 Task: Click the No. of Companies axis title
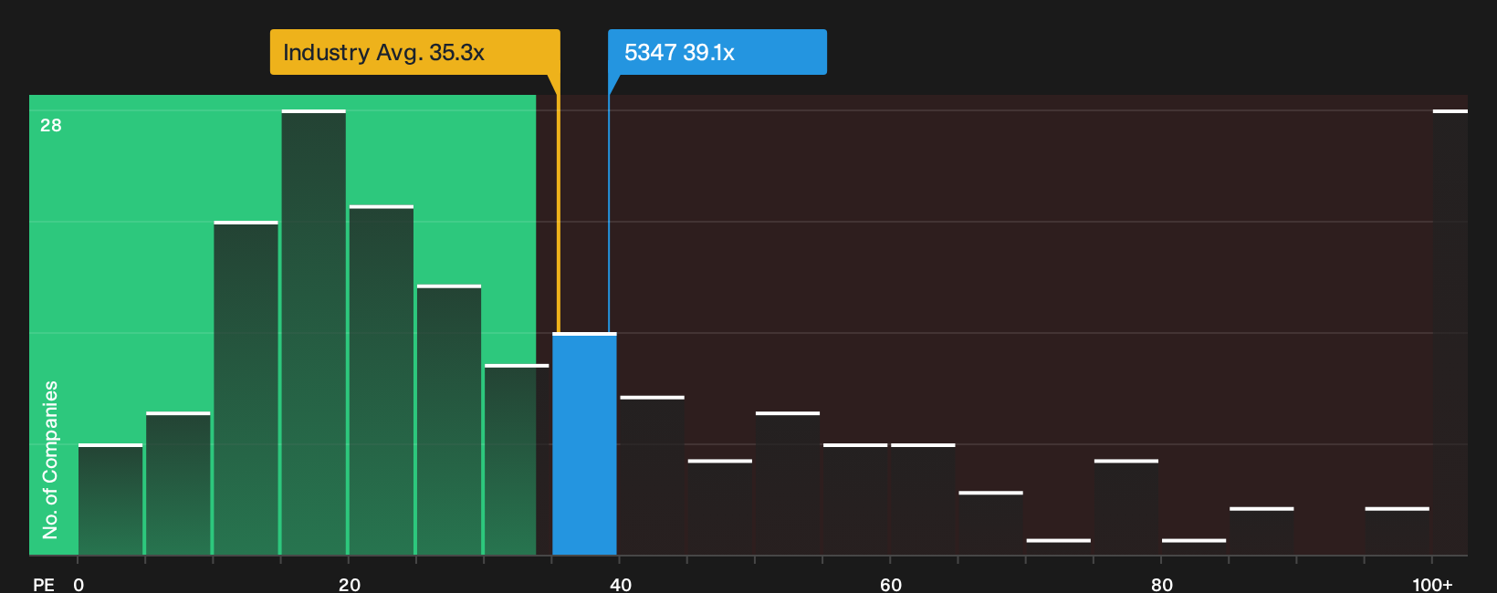tap(50, 460)
